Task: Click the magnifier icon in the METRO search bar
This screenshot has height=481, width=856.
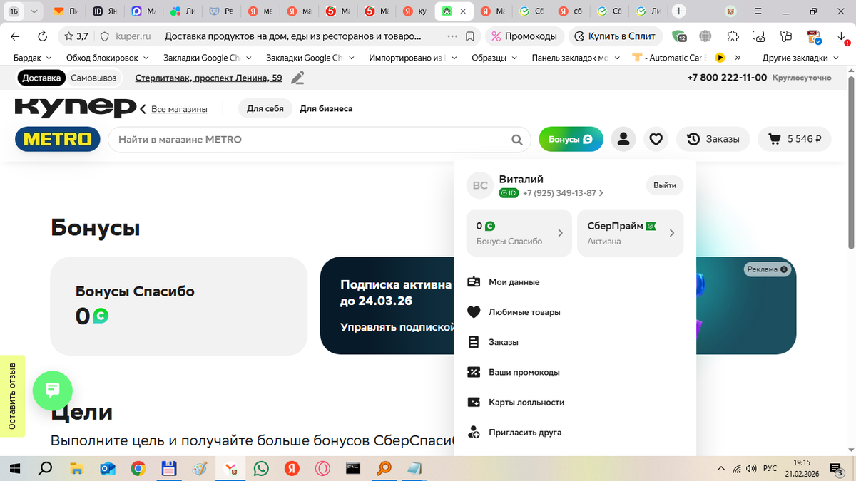Action: pyautogui.click(x=516, y=140)
